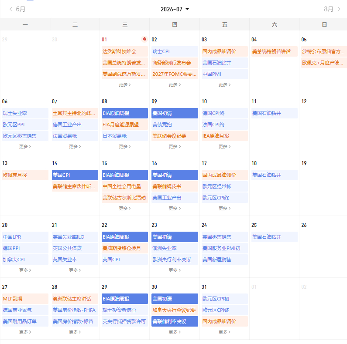Image resolution: width=347 pixels, height=344 pixels.
Task: Go to next month 8月
Action: click(x=332, y=9)
